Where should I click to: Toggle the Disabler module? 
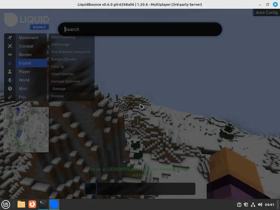point(72,96)
